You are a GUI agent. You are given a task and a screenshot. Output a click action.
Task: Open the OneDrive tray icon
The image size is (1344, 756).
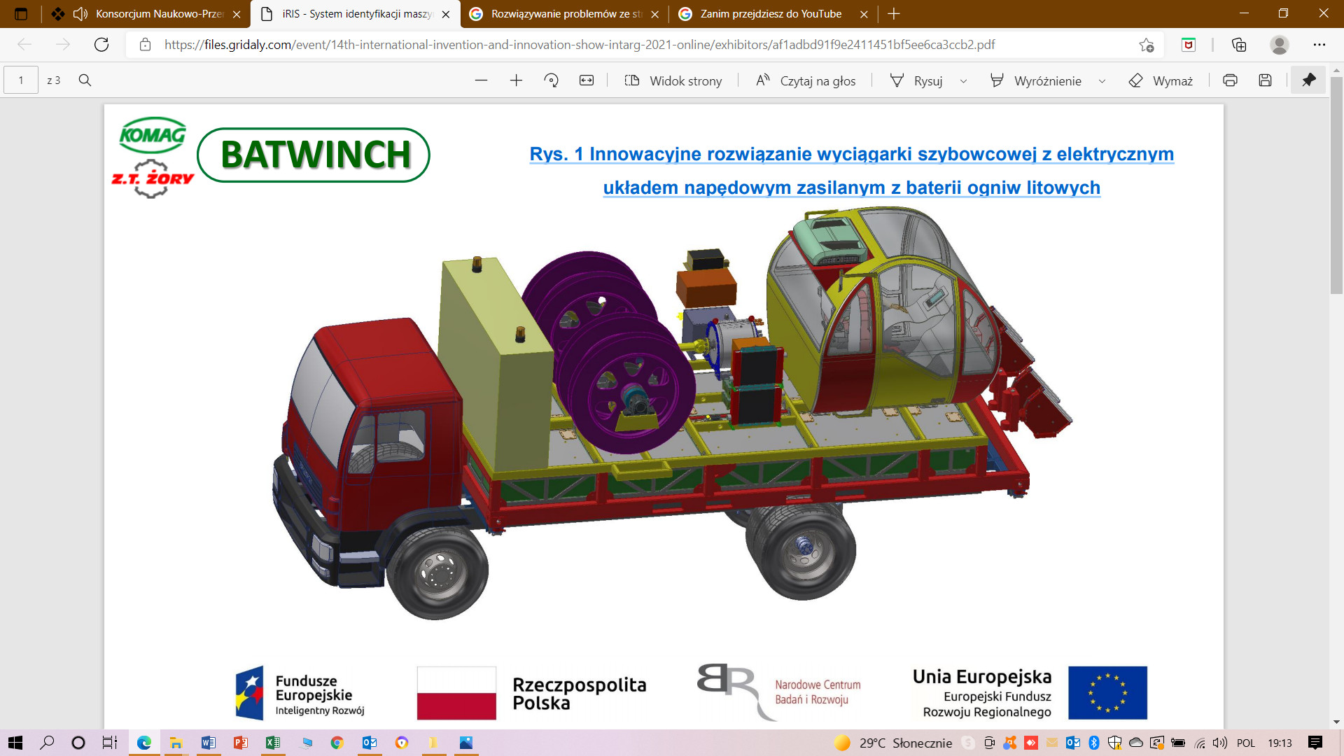pyautogui.click(x=1135, y=743)
